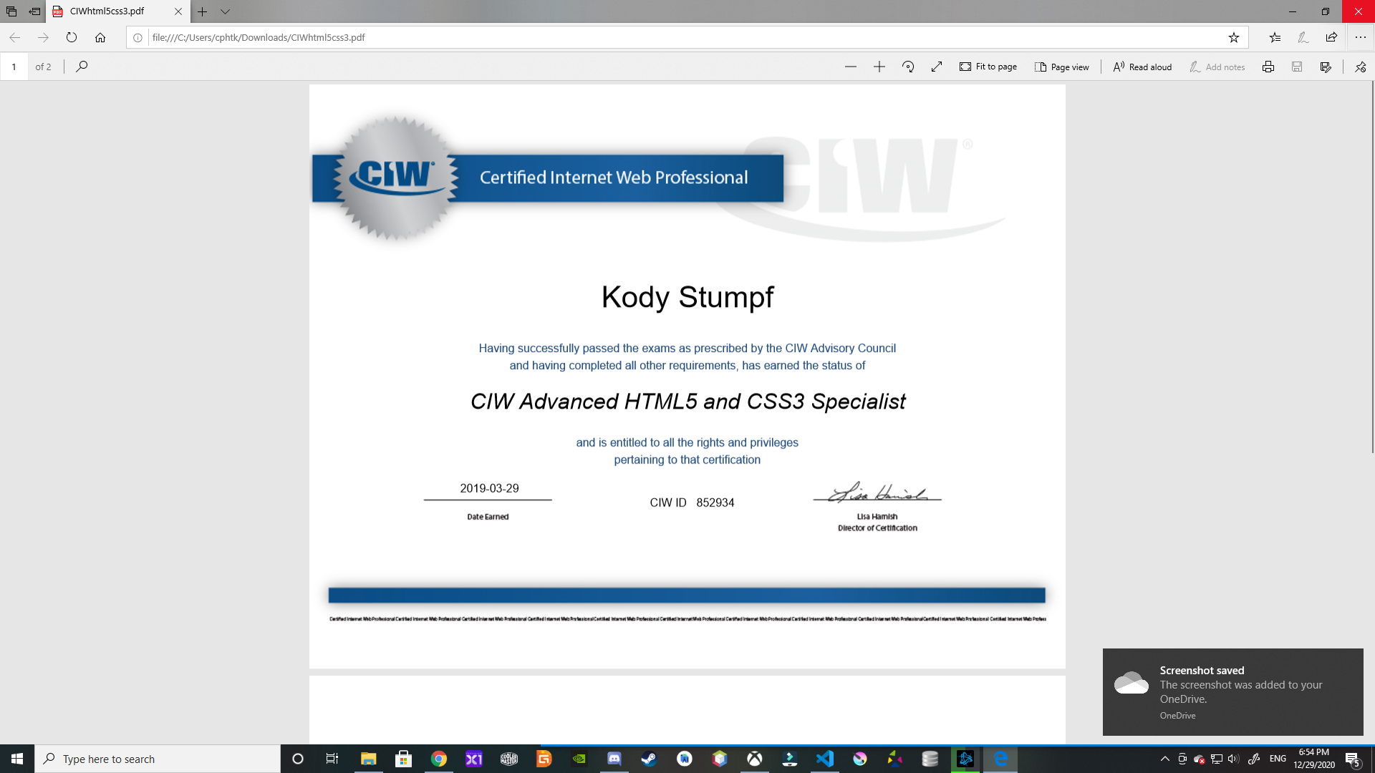Click the browser refresh button
Screen dimensions: 1375x773
[x=72, y=37]
